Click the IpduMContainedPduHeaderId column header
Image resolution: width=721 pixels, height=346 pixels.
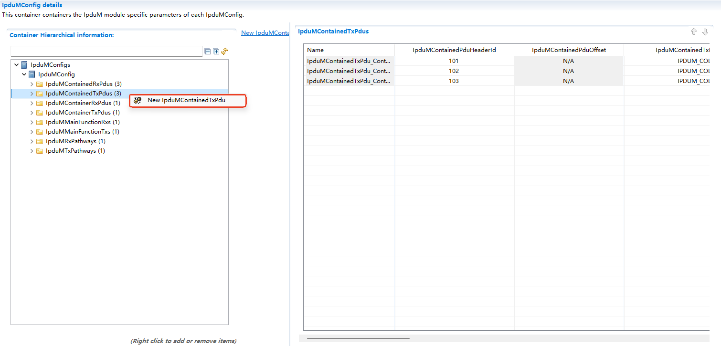tap(454, 50)
